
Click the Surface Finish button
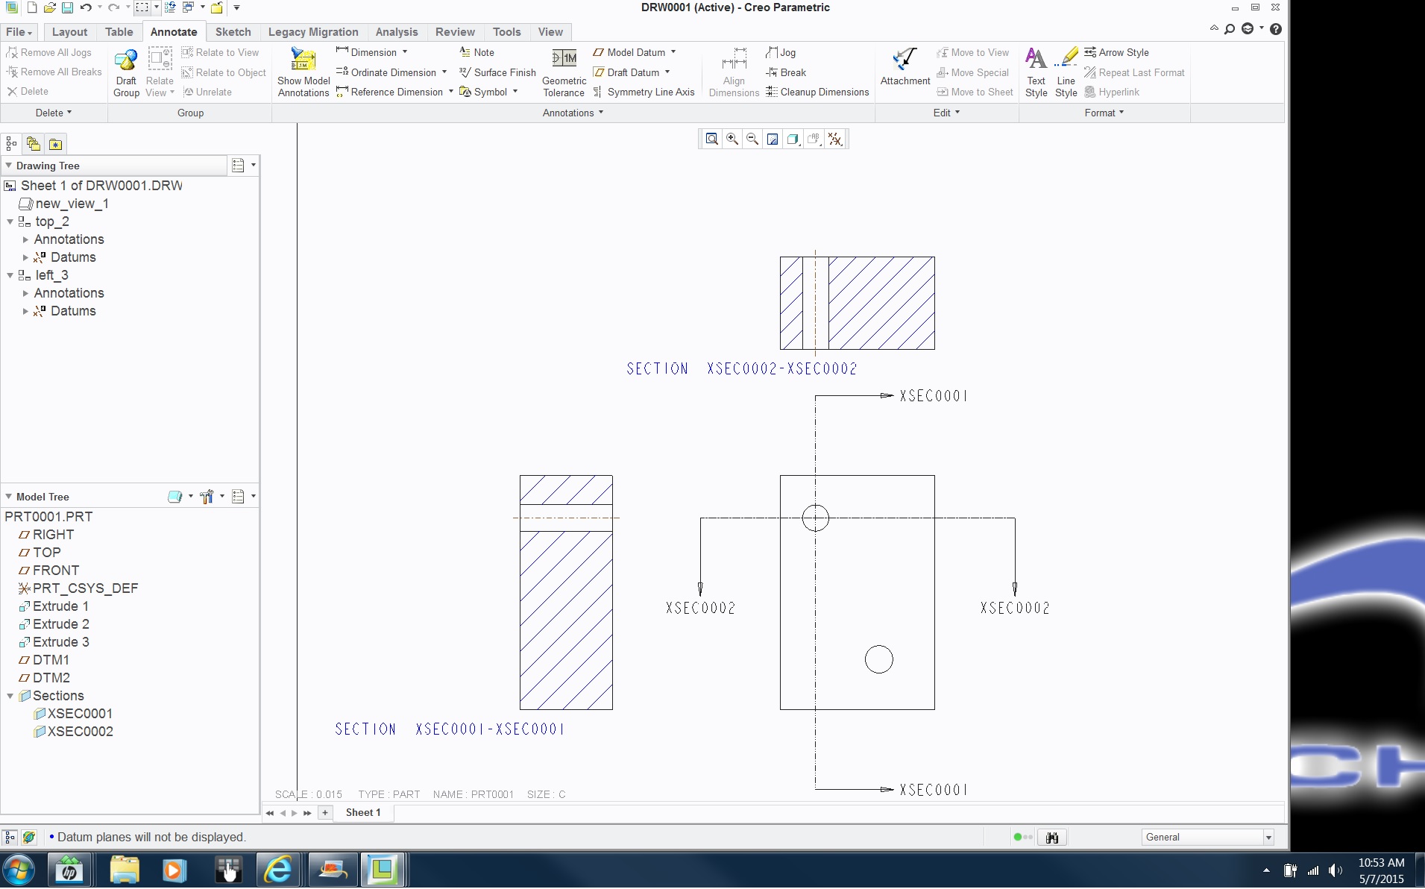(497, 72)
